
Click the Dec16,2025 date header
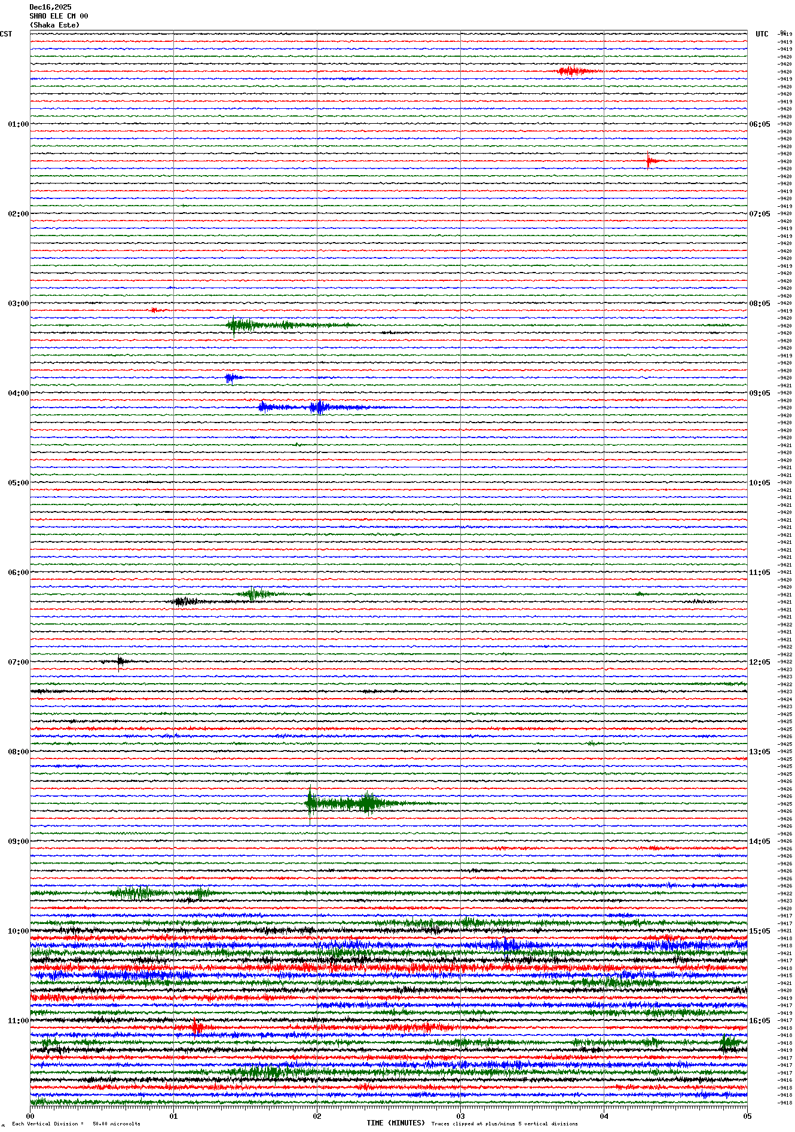[50, 7]
